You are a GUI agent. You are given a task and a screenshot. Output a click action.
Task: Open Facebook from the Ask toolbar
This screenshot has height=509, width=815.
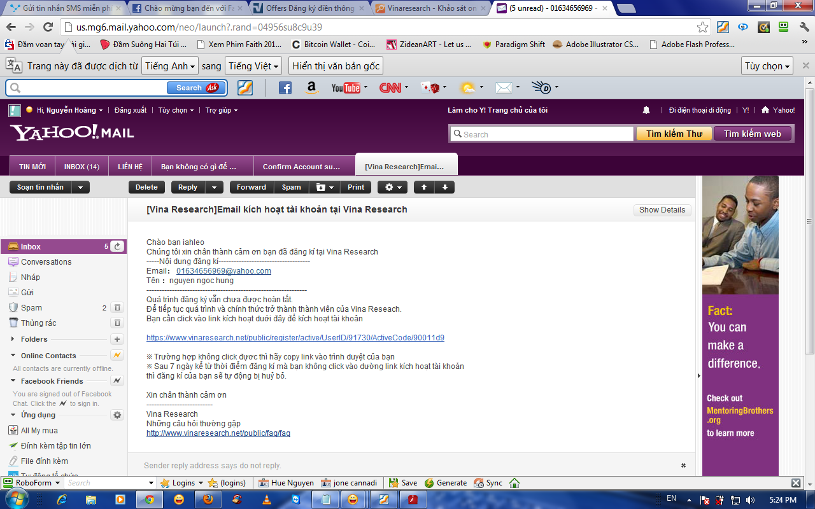pos(285,88)
